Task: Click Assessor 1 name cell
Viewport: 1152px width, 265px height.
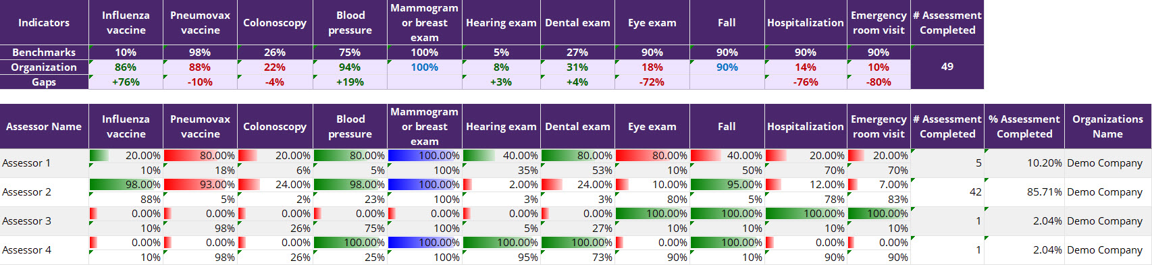Action: (44, 163)
